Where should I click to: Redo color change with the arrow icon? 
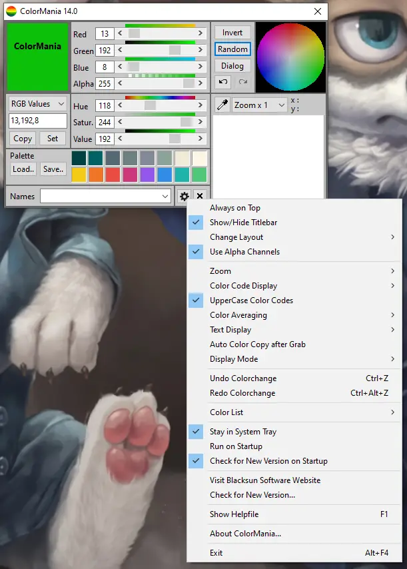pos(242,82)
